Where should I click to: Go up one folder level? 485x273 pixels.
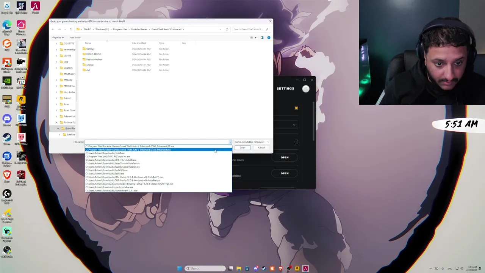tap(70, 29)
